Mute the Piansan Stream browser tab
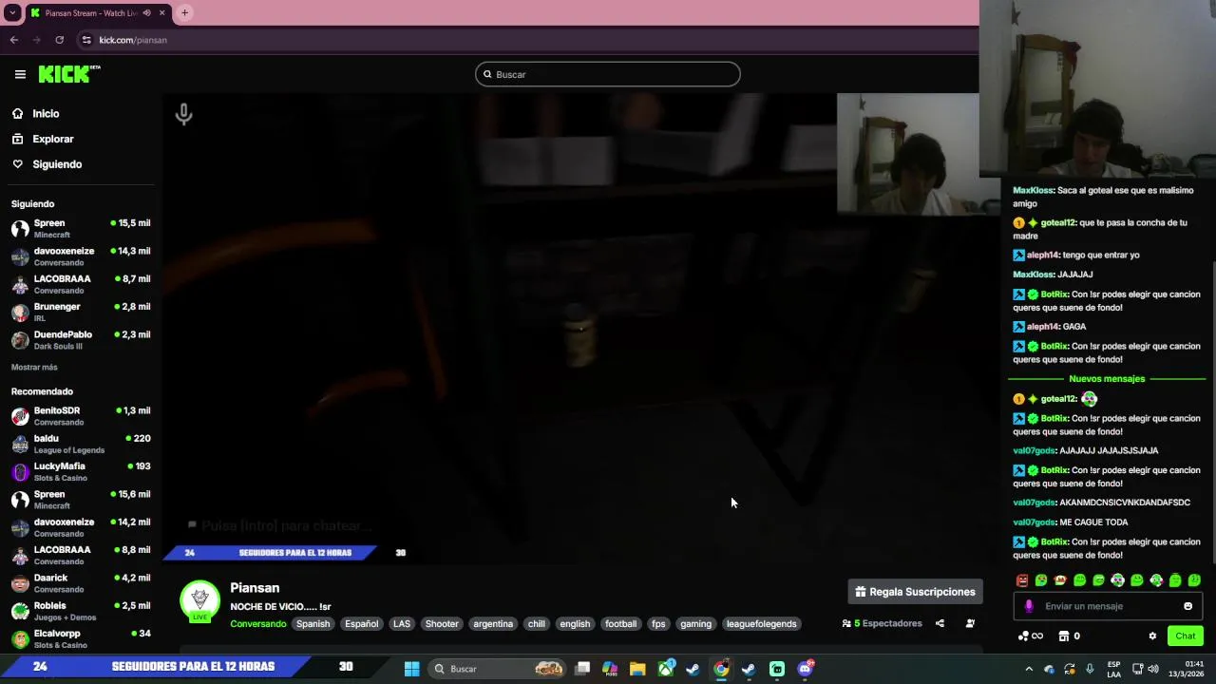Image resolution: width=1216 pixels, height=684 pixels. tap(146, 13)
